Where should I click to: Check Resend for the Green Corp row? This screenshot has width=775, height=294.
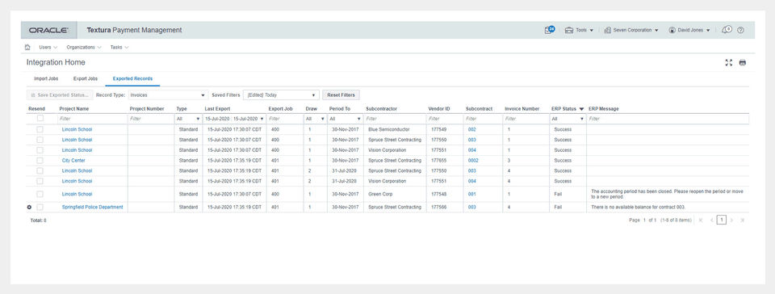point(40,194)
